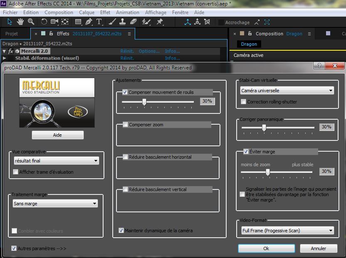Screen dimensions: 346x258
Task: Uncheck the Éviter marge checkbox
Action: click(246, 152)
